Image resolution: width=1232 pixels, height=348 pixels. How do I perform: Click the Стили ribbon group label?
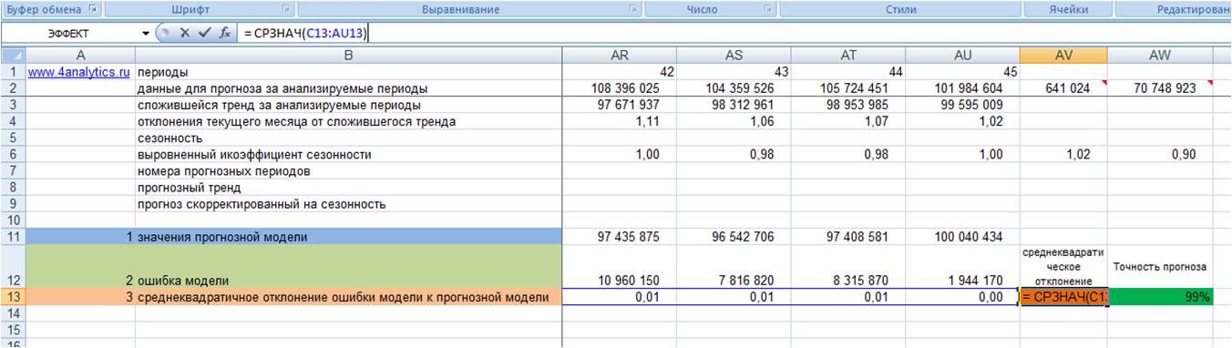(901, 9)
